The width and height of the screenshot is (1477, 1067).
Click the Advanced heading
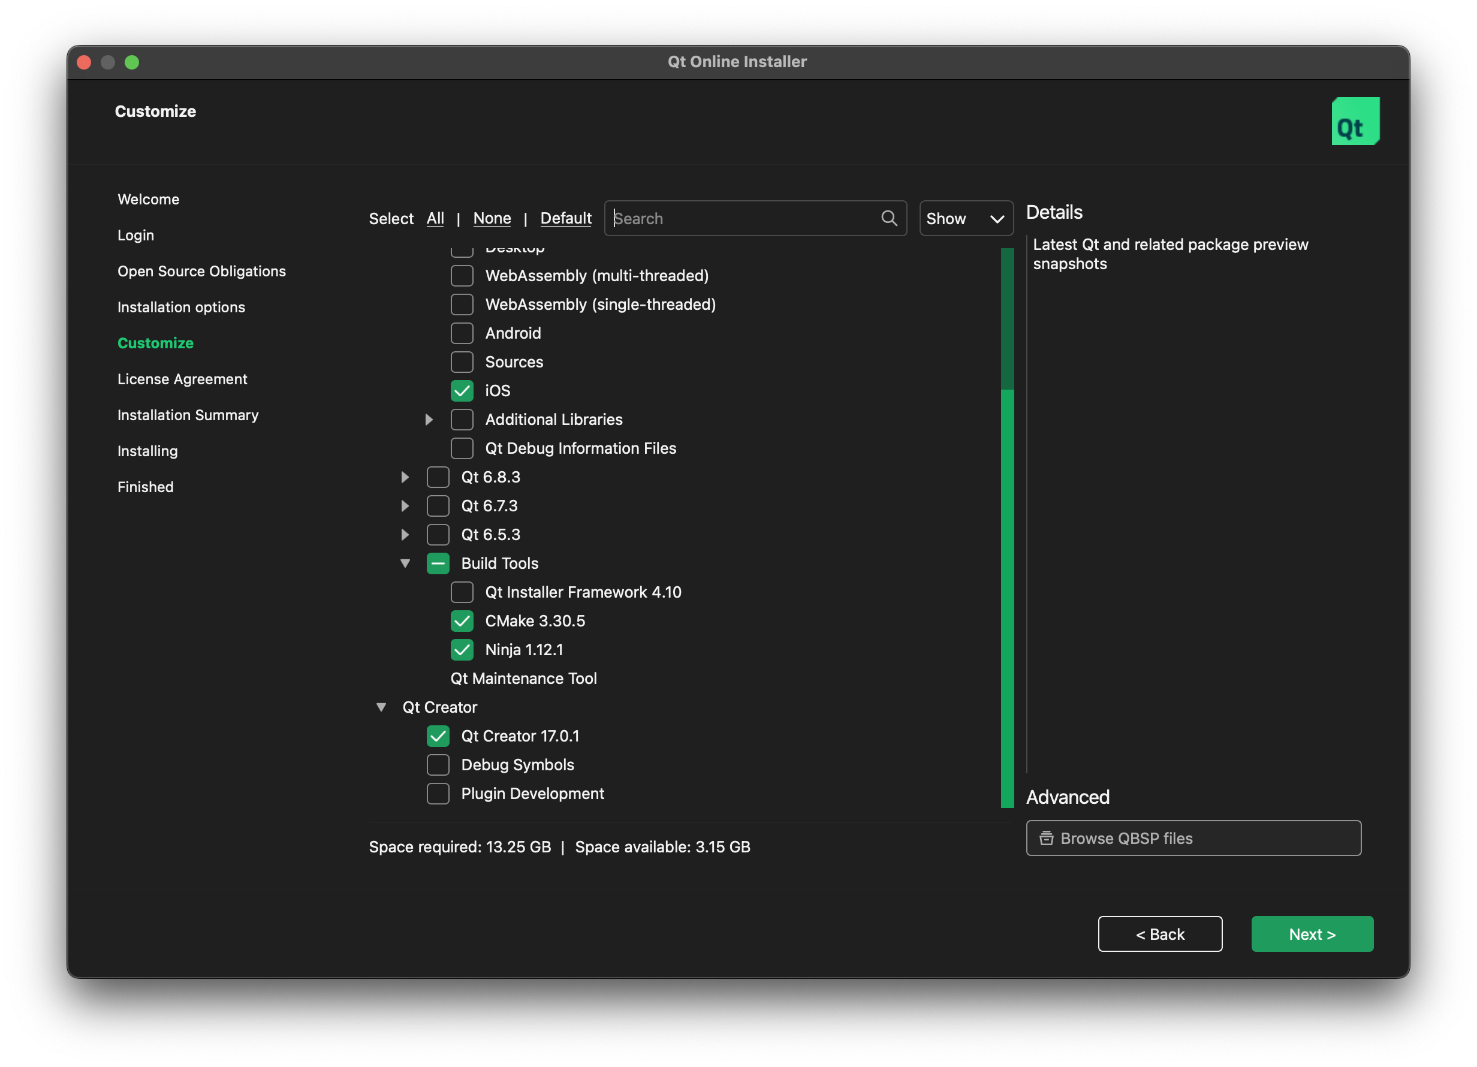click(x=1068, y=797)
